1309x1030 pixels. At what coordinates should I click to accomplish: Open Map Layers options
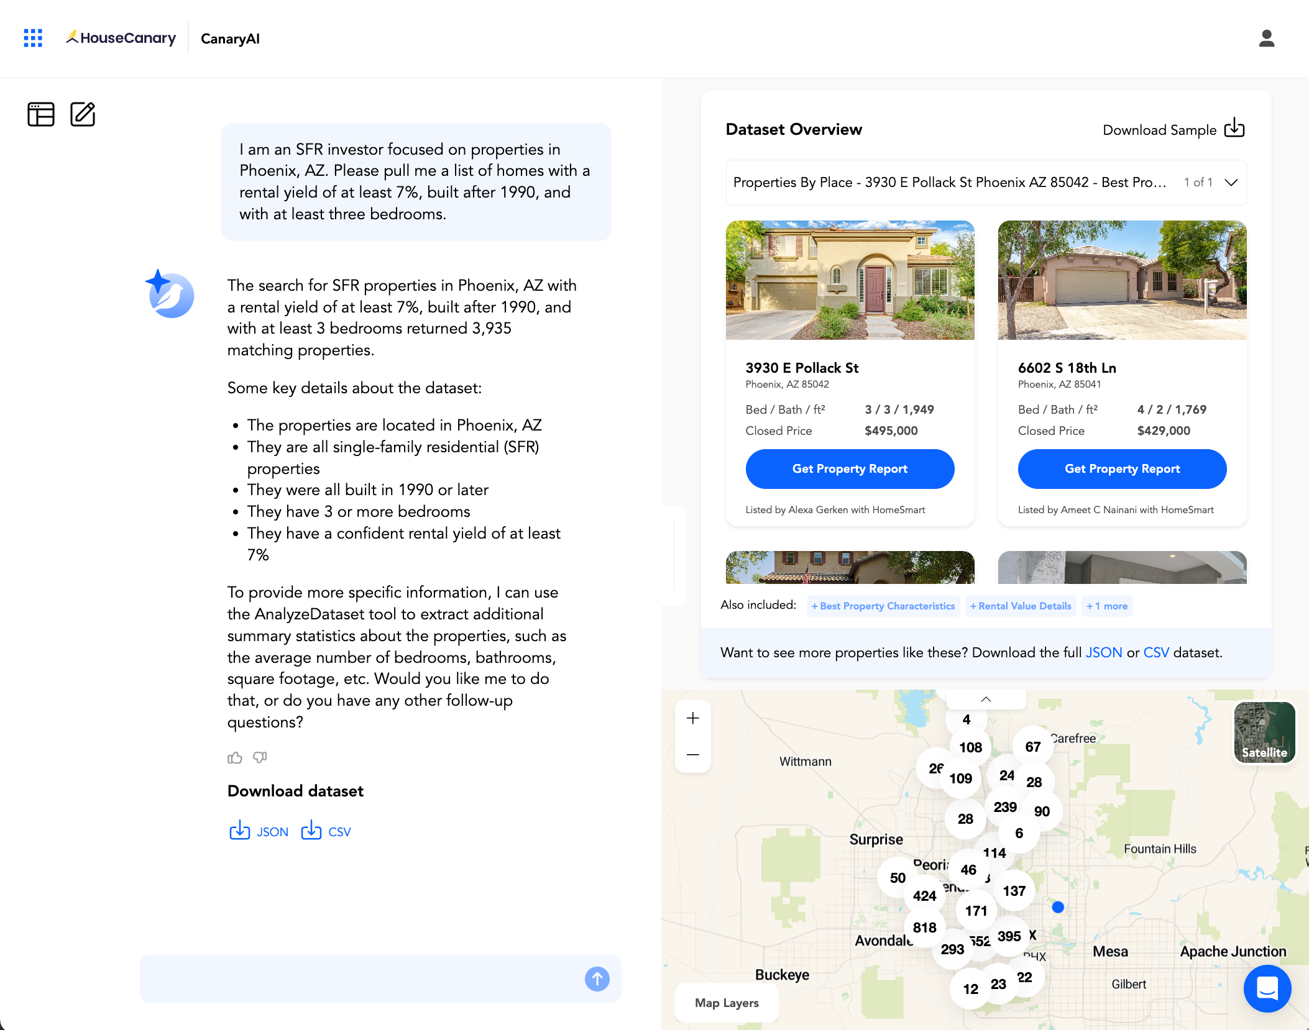726,1003
